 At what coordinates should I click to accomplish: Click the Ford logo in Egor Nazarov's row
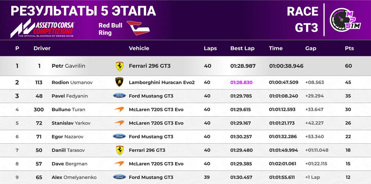tap(119, 136)
